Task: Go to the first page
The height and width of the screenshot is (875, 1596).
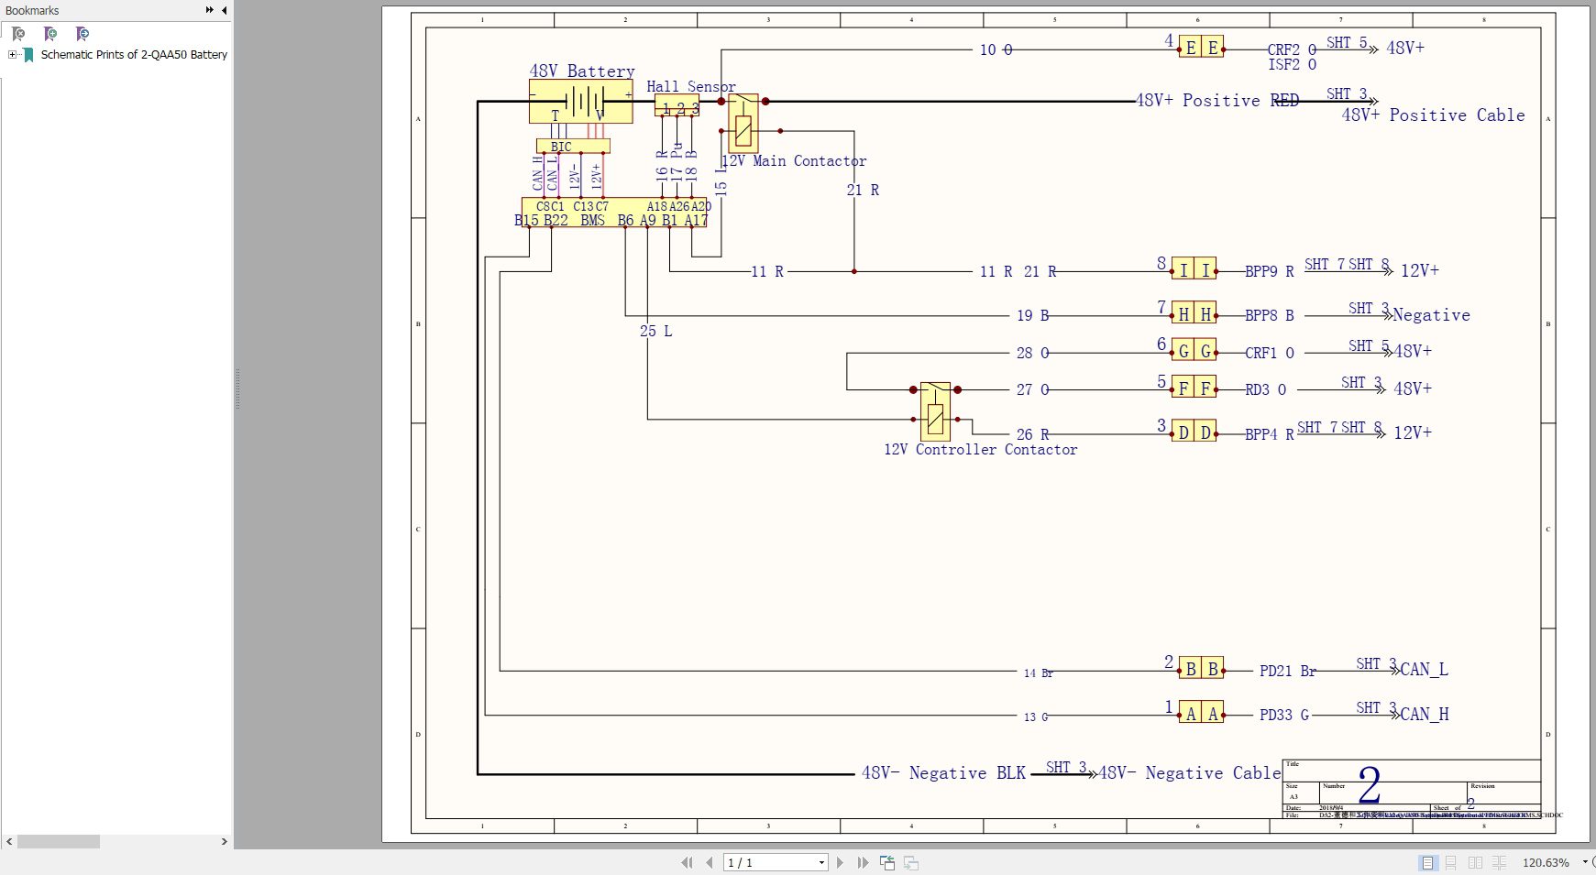Action: click(x=687, y=862)
